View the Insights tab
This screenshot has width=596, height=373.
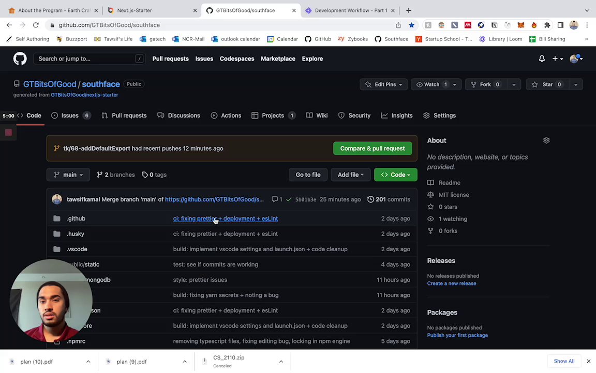(396, 116)
